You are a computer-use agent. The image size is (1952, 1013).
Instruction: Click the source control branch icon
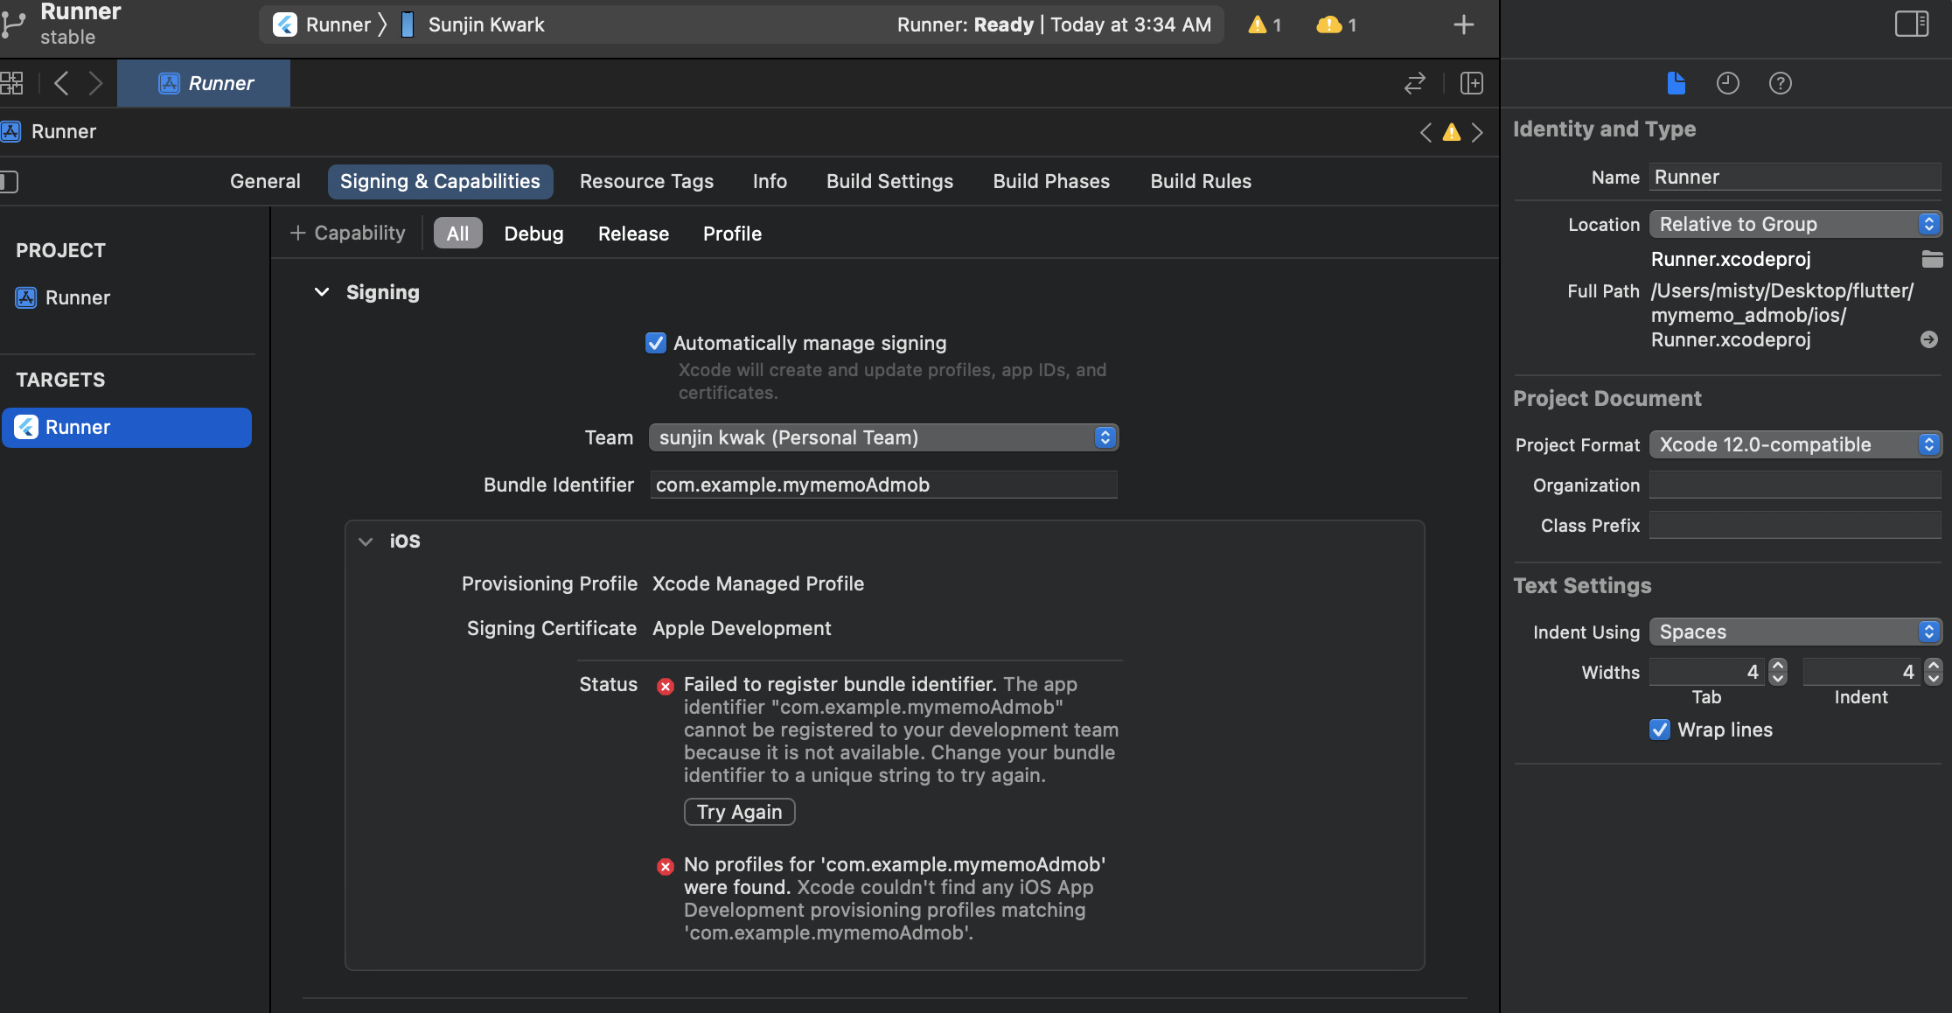[x=13, y=24]
